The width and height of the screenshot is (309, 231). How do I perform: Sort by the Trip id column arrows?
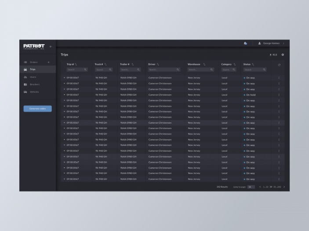click(76, 64)
